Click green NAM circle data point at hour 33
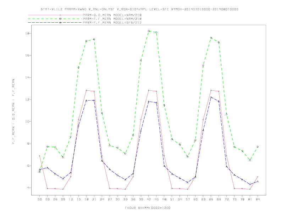This screenshot has width=281, height=217. point(125,154)
